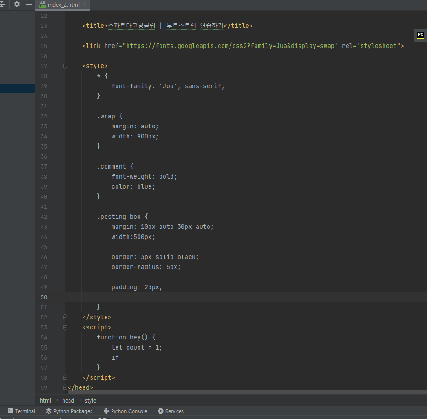Select style in the breadcrumb bar

[x=91, y=400]
